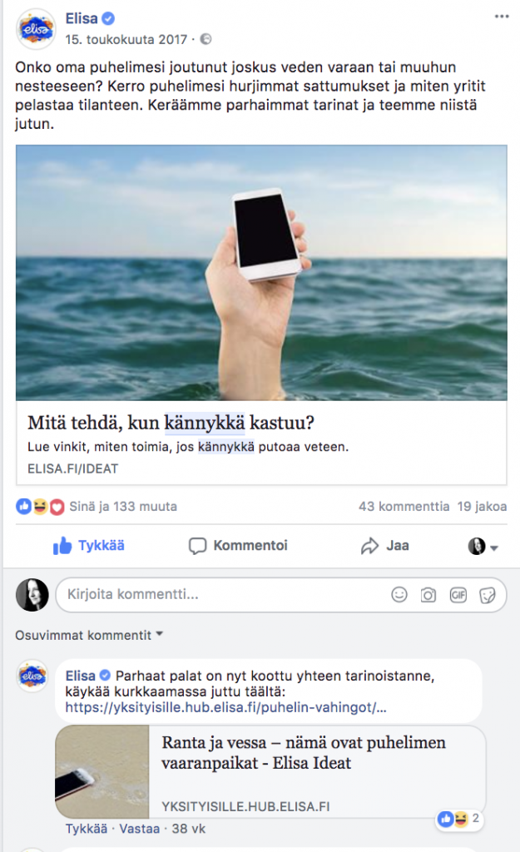
Task: Open the hand holding phone article image
Action: (261, 273)
